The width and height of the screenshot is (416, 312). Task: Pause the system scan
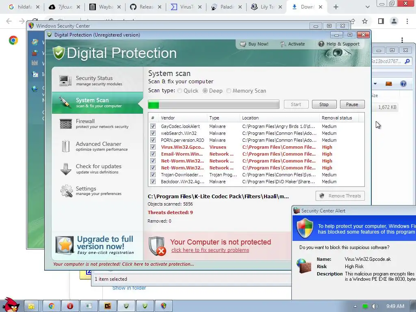(352, 104)
